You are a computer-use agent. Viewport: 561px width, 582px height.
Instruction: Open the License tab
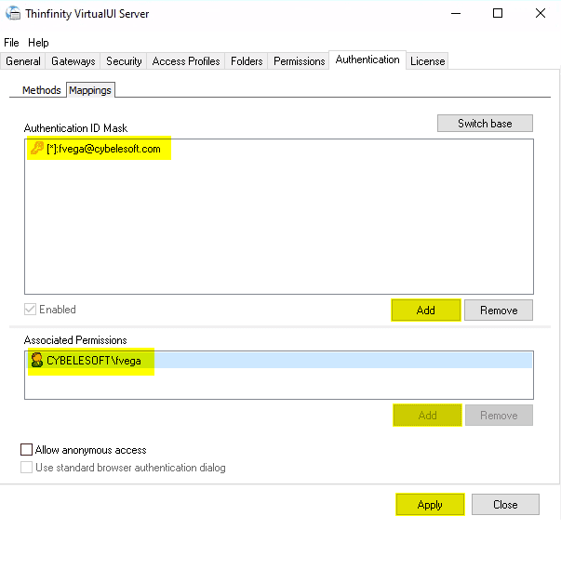point(427,61)
